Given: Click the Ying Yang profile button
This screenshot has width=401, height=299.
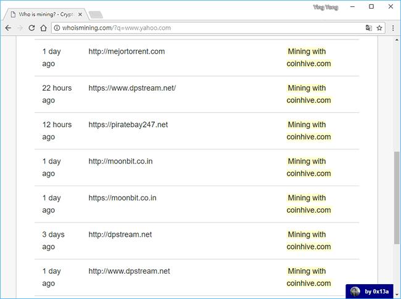Looking at the screenshot, I should (326, 6).
